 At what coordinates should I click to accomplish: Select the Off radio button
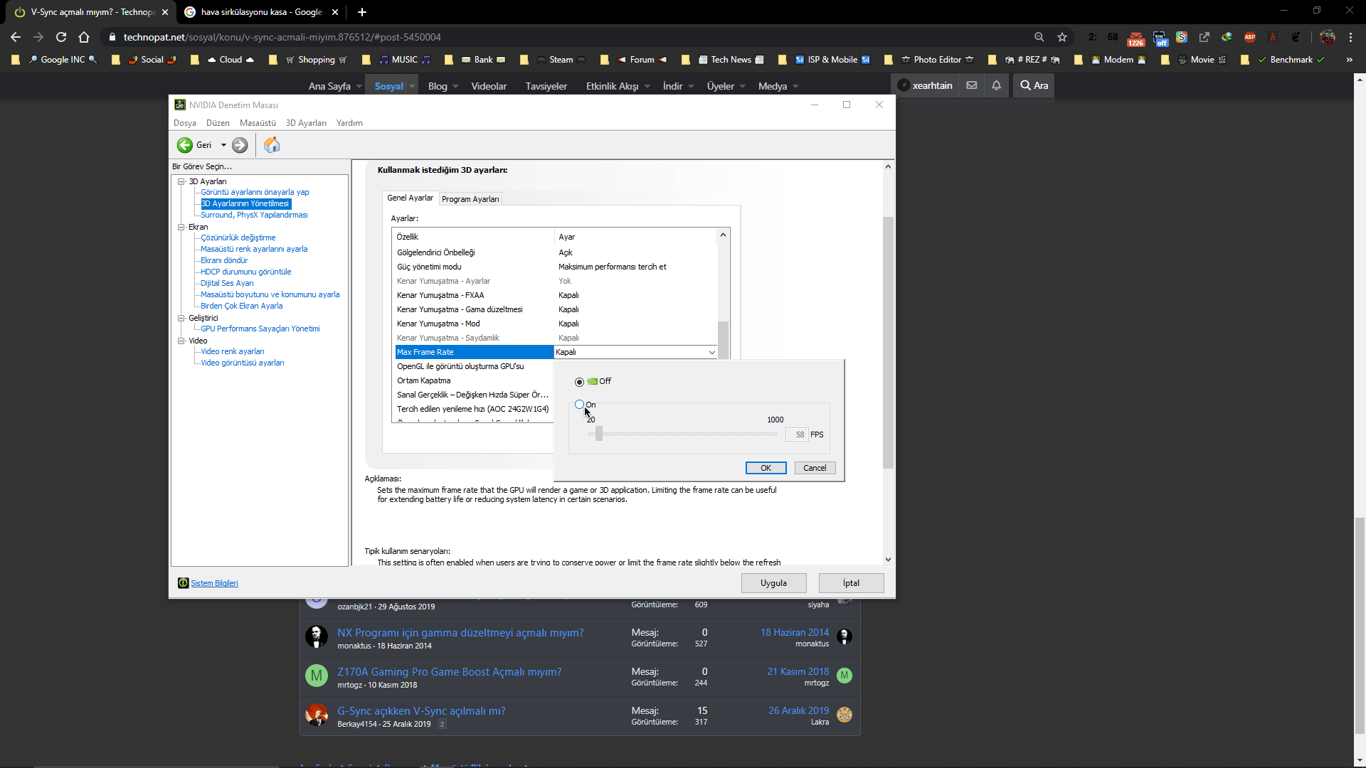579,382
